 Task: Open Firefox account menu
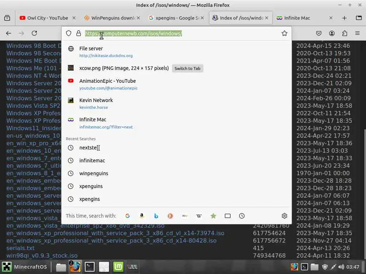(x=332, y=33)
